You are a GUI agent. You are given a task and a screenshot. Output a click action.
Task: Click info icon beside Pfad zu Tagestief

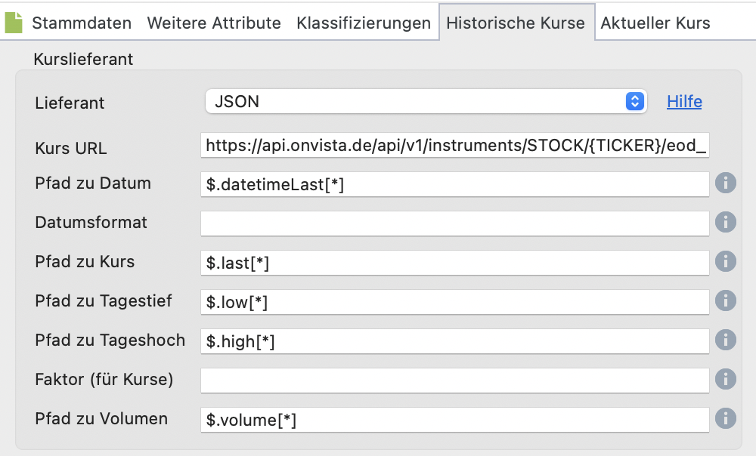point(725,301)
